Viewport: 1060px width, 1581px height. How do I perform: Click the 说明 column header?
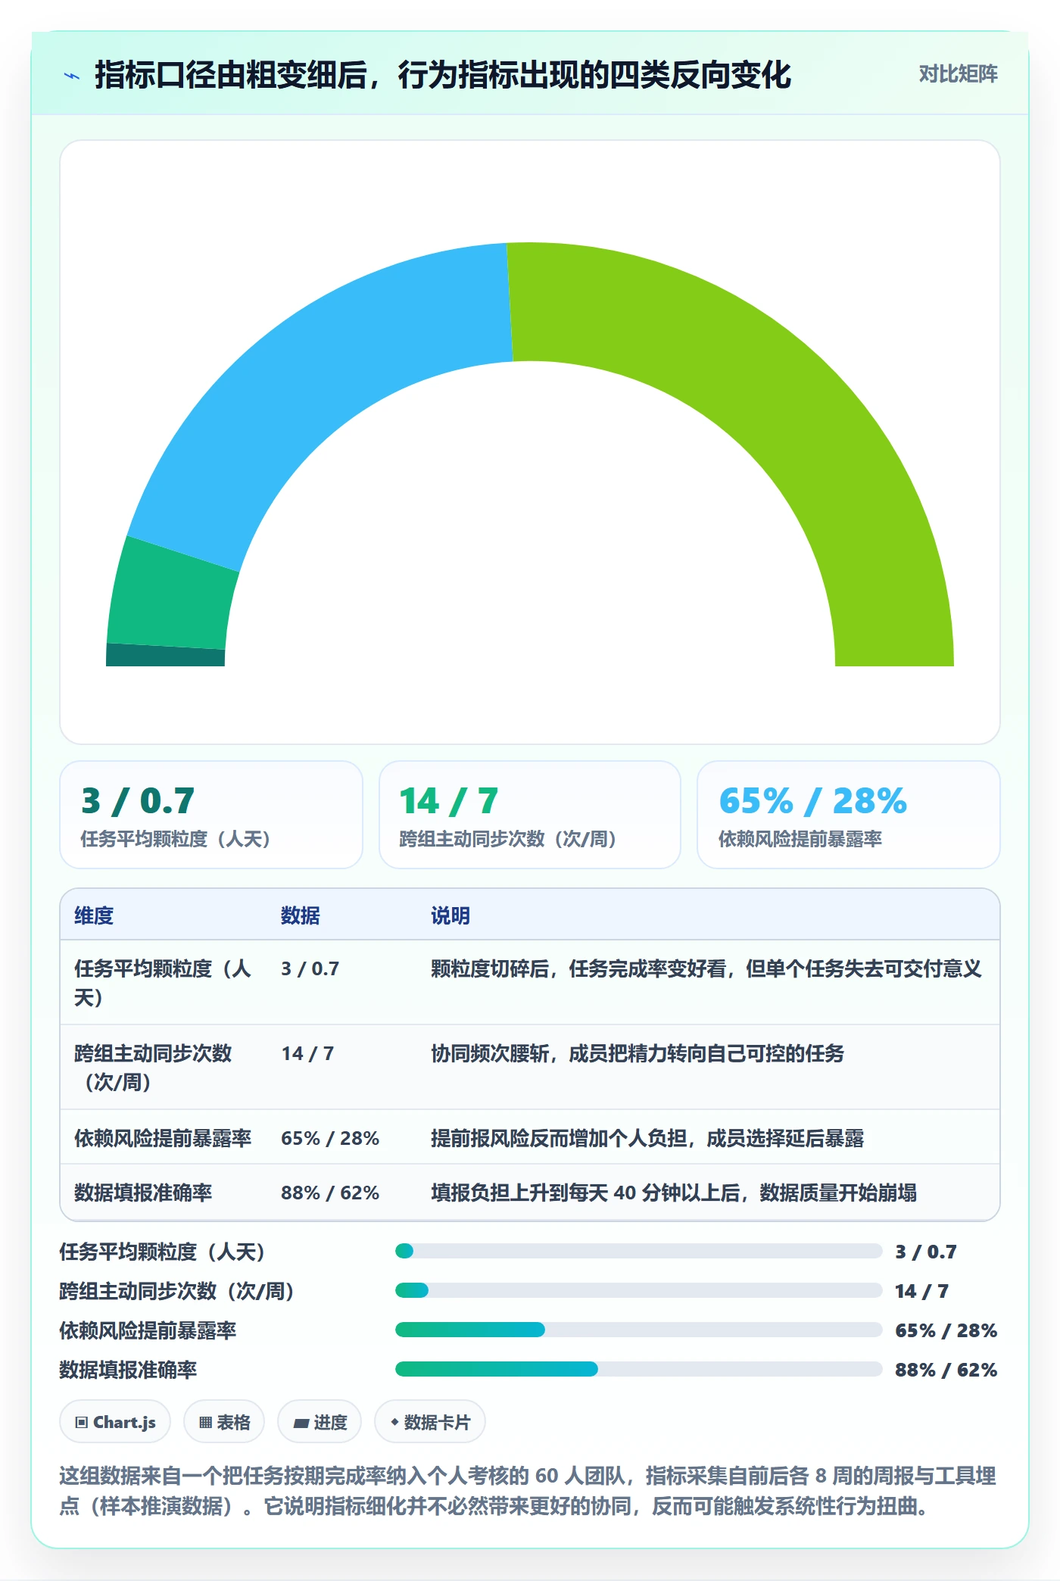click(450, 915)
